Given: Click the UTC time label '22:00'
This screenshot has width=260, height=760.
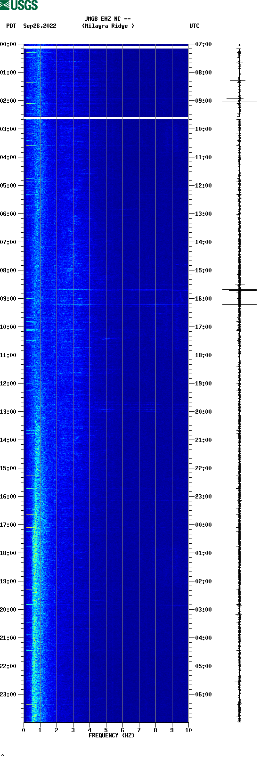Looking at the screenshot, I should [203, 468].
